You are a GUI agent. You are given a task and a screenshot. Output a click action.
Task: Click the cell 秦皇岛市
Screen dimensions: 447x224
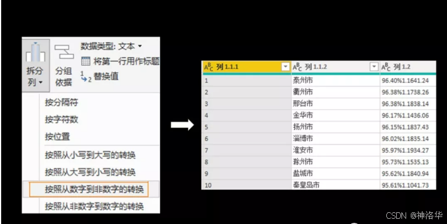tap(335, 185)
